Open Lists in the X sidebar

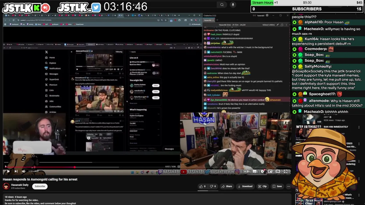[x=49, y=90]
